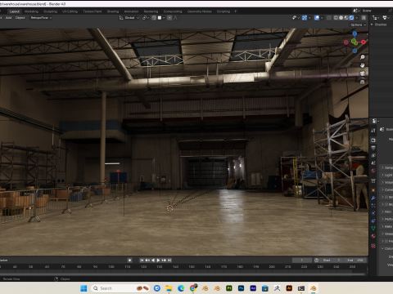The width and height of the screenshot is (393, 294).
Task: Switch viewport to solid shading
Action: (341, 18)
